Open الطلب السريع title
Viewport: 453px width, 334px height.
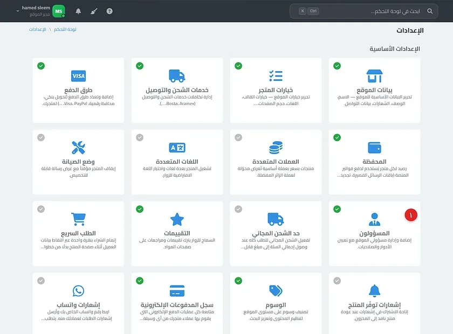click(x=78, y=233)
